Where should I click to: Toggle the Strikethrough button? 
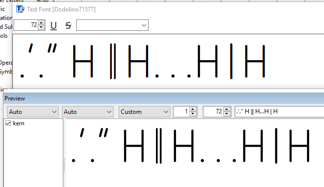(68, 25)
